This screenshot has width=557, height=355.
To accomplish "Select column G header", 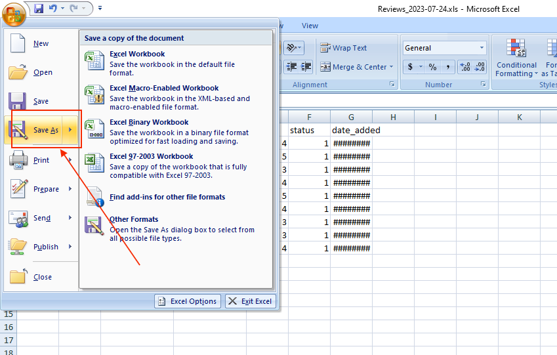I will (x=351, y=117).
